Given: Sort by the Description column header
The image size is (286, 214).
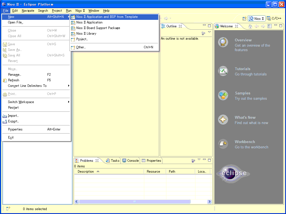Looking at the screenshot, I should [109, 172].
